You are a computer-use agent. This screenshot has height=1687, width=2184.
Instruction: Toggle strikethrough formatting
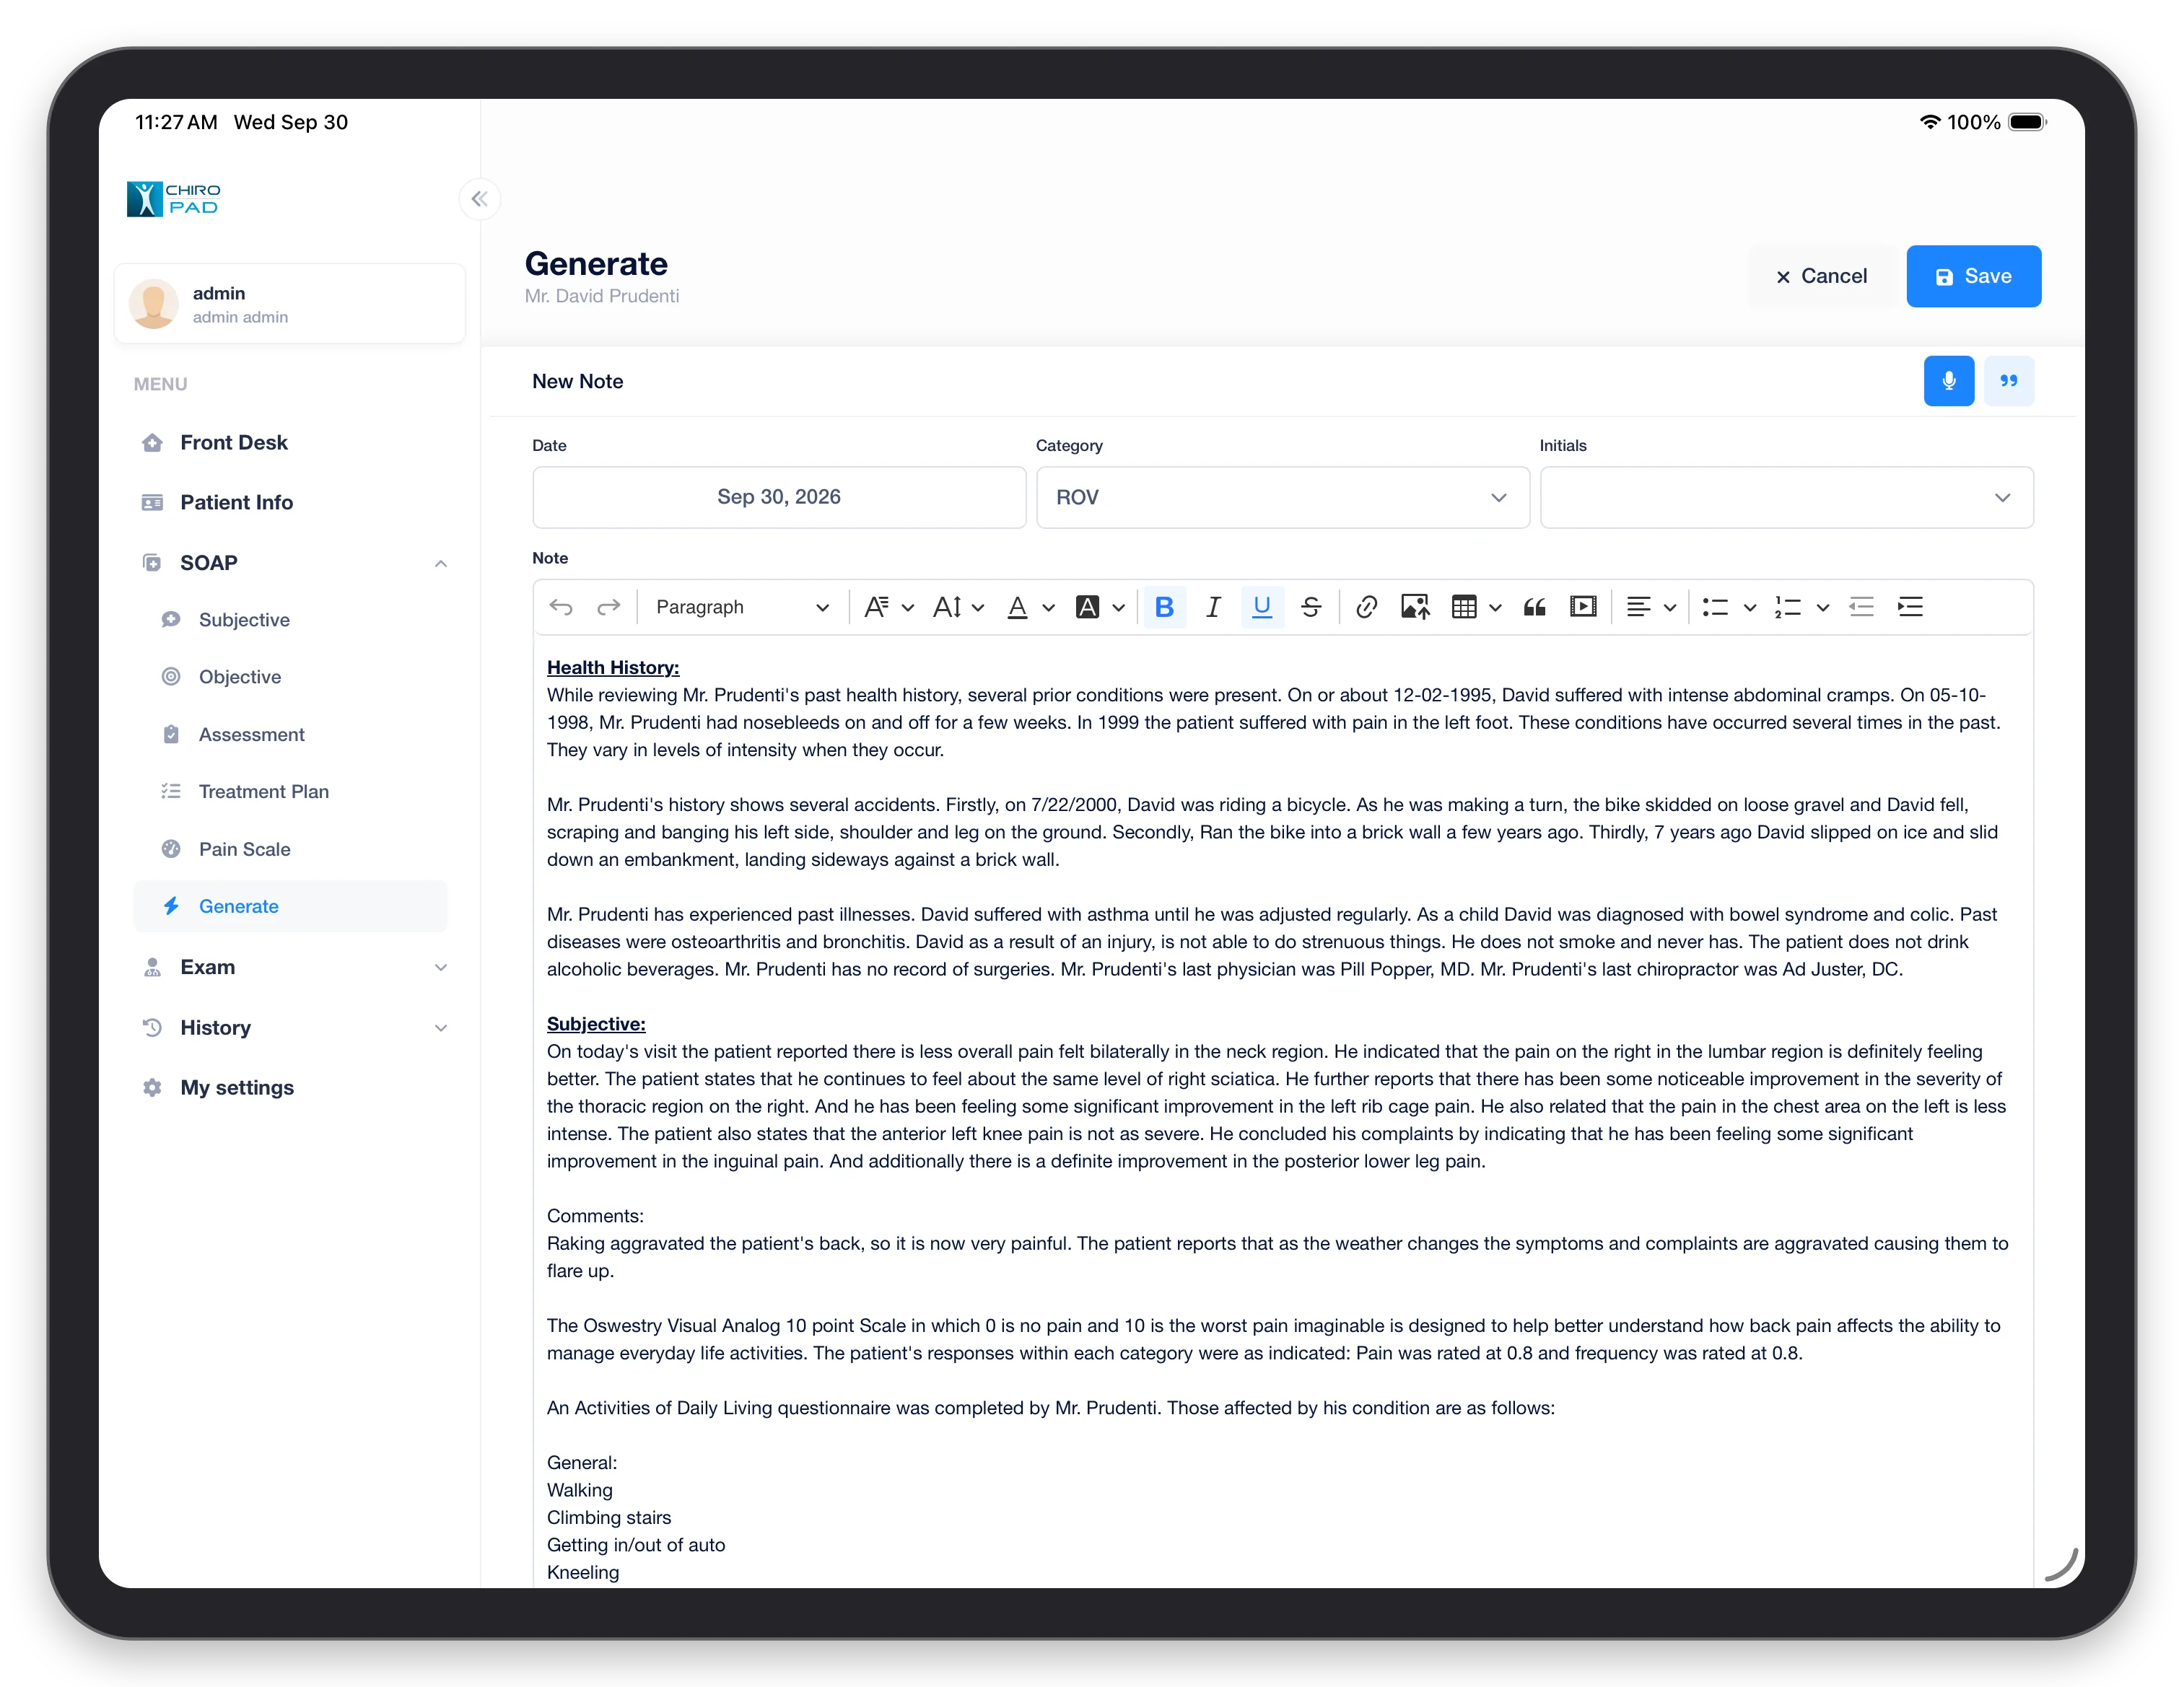pos(1311,607)
